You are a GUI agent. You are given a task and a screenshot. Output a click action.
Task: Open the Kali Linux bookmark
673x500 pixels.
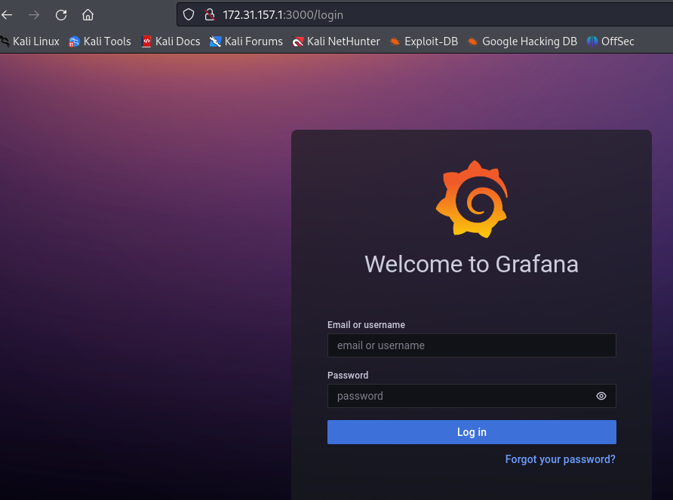coord(30,41)
